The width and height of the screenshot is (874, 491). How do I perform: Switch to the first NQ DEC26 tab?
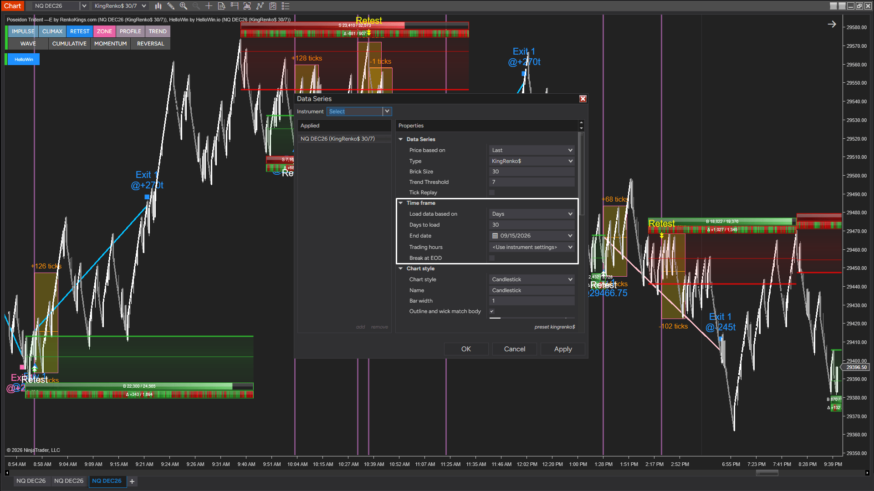coord(31,481)
